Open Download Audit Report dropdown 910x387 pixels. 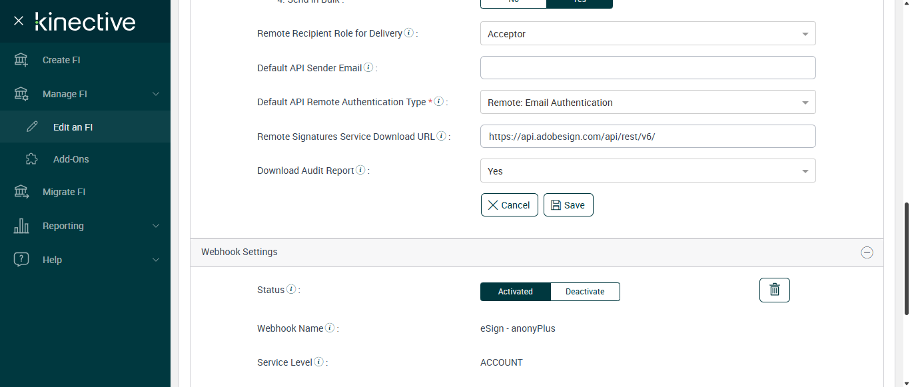click(648, 171)
